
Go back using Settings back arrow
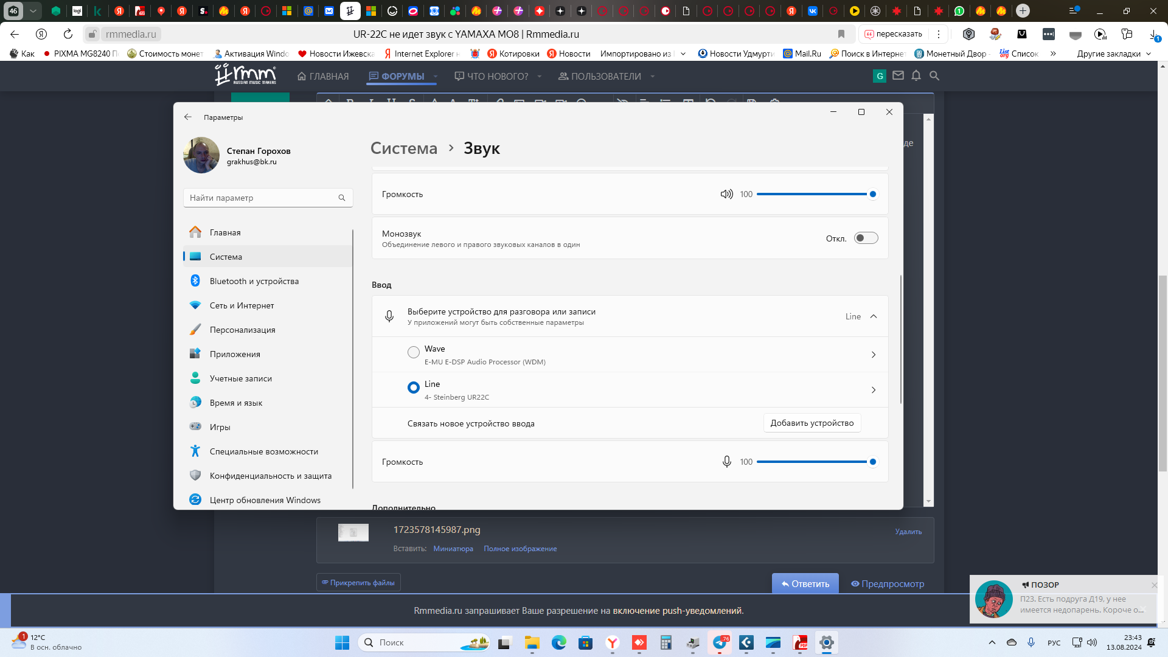click(188, 117)
